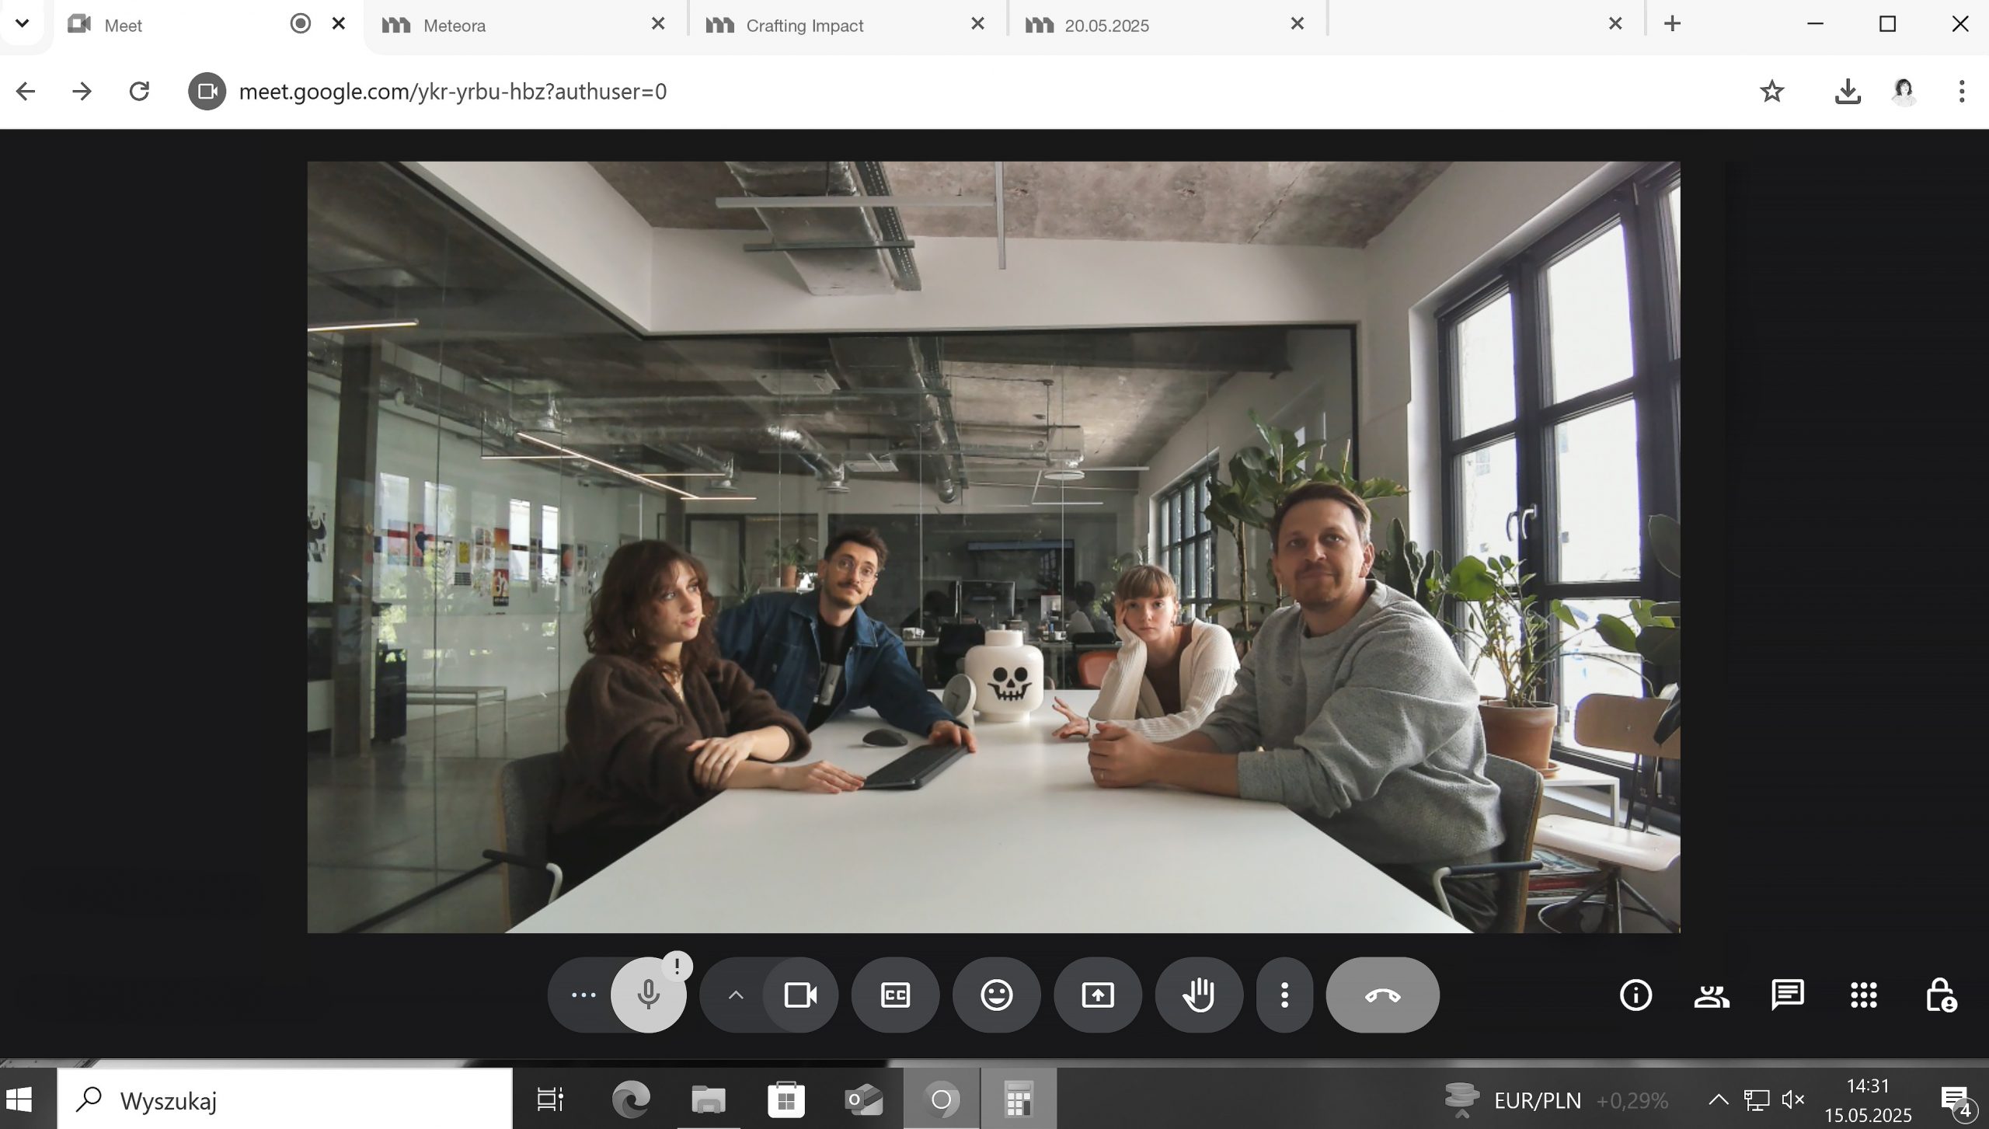The height and width of the screenshot is (1129, 1989).
Task: Click camera site permissions icon in address bar
Action: (207, 92)
